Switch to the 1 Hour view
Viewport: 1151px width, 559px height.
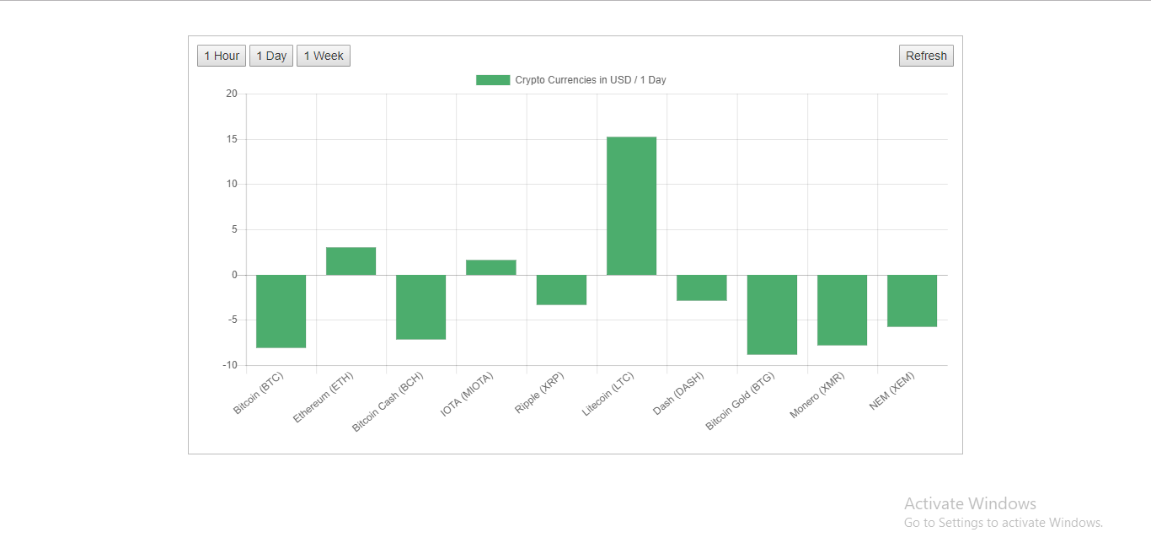click(x=221, y=55)
